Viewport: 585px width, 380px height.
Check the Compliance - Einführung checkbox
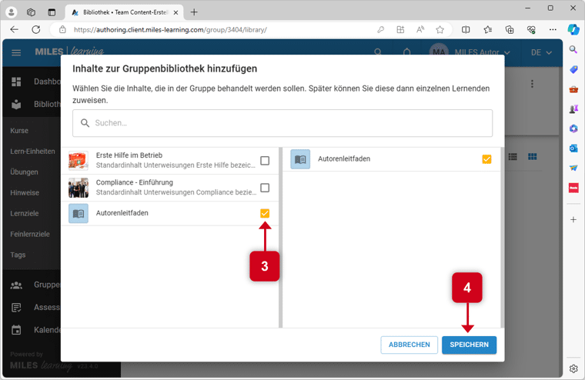click(x=265, y=188)
